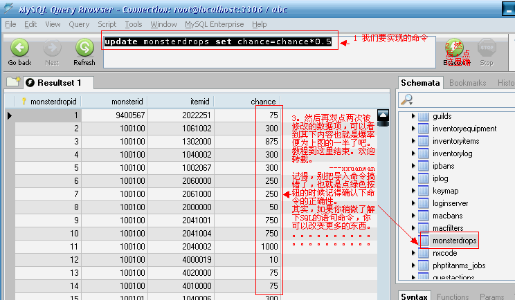Click the guilds table icon
This screenshot has height=300, width=515.
pyautogui.click(x=424, y=116)
